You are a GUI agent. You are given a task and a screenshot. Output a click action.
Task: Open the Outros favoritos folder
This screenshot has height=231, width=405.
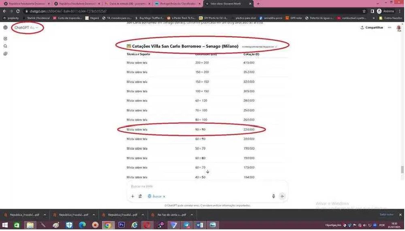pos(390,18)
